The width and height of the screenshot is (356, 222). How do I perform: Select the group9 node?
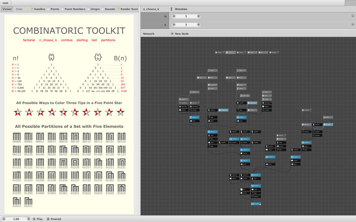(271, 164)
